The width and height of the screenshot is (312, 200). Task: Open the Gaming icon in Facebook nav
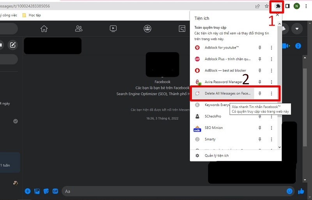pos(182,29)
